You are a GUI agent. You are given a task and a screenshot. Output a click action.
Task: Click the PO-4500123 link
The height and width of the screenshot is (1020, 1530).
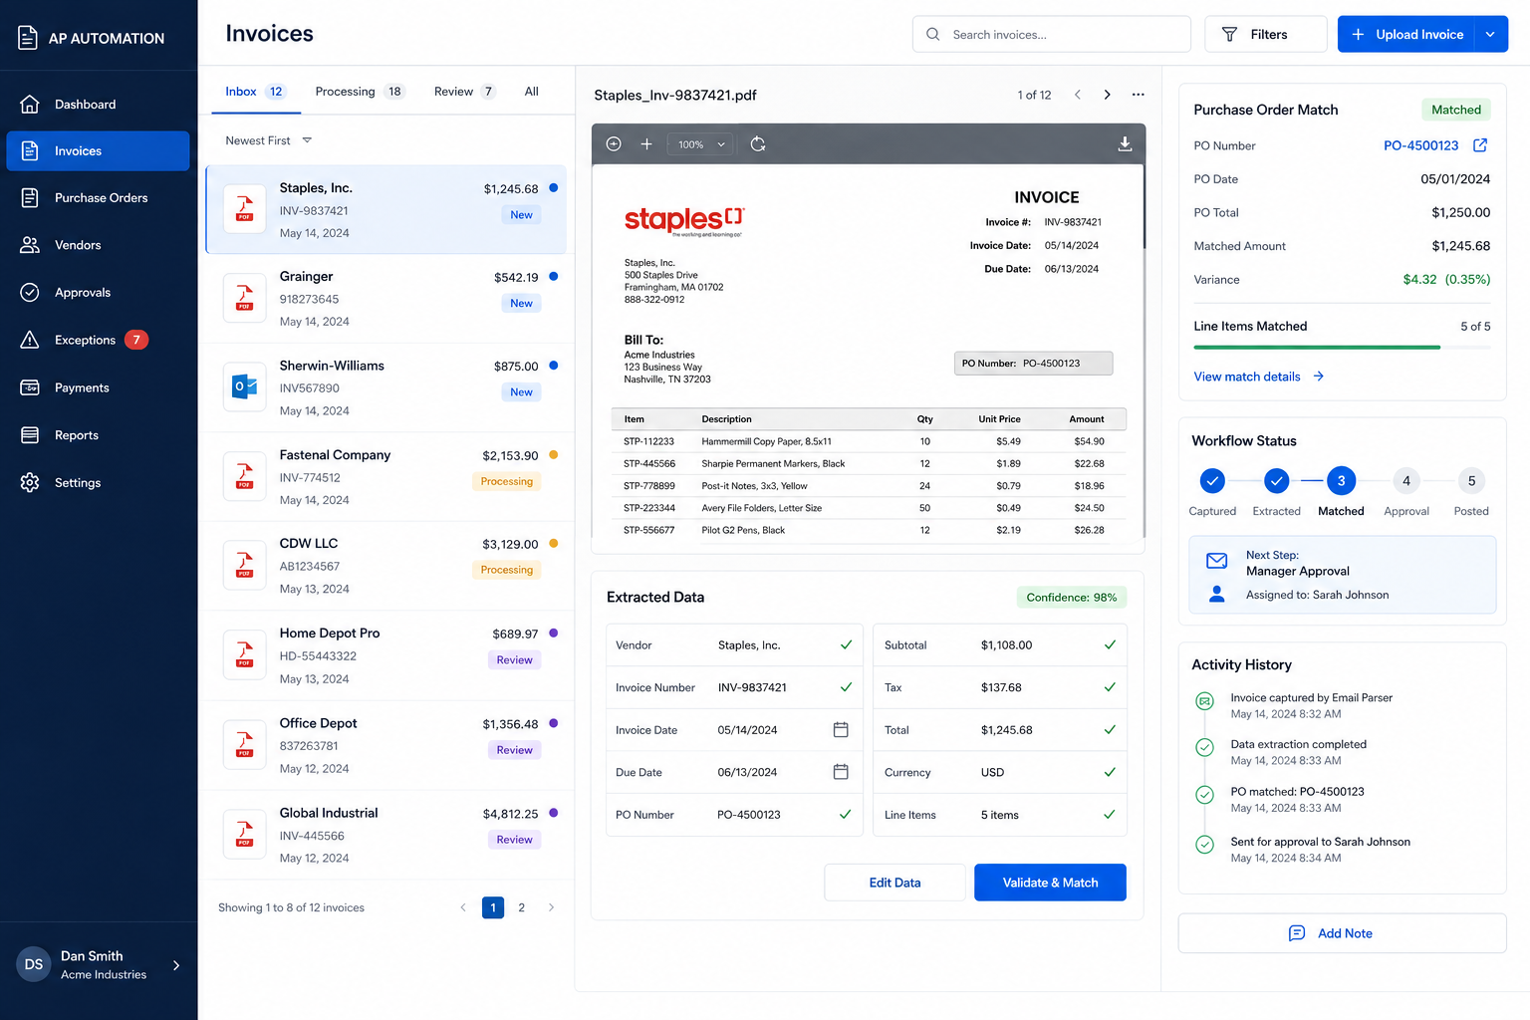pos(1420,145)
